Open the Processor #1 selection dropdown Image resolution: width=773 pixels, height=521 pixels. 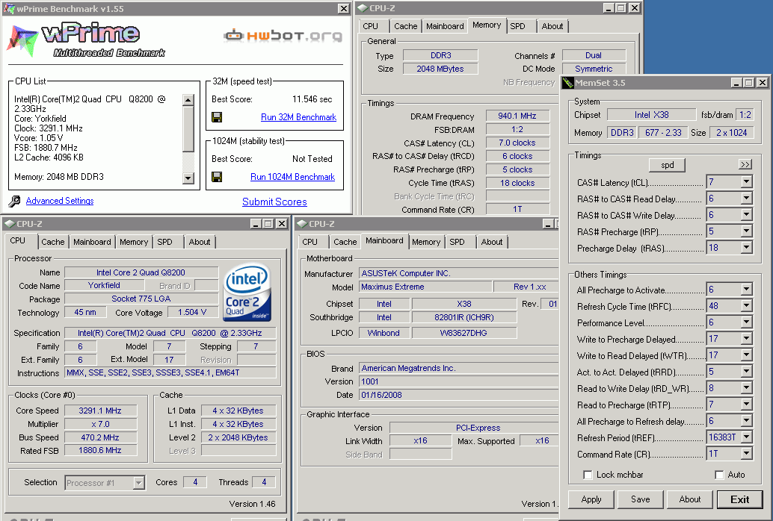(138, 483)
